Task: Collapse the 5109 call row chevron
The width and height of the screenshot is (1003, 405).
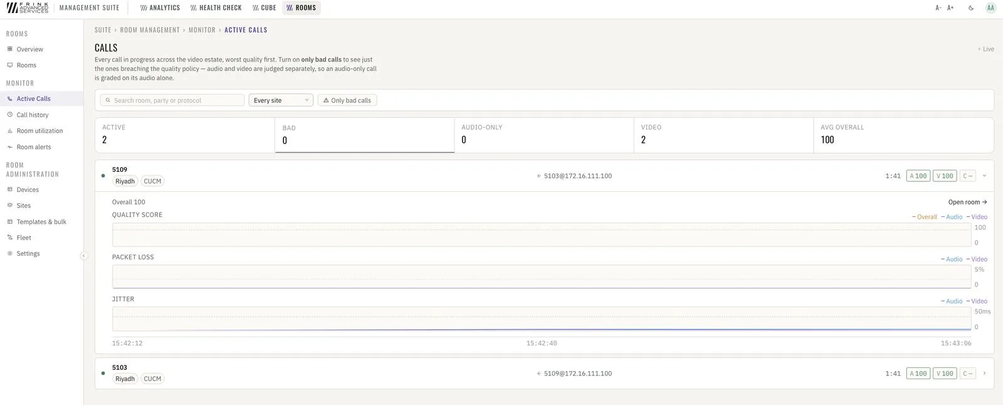Action: pyautogui.click(x=984, y=176)
